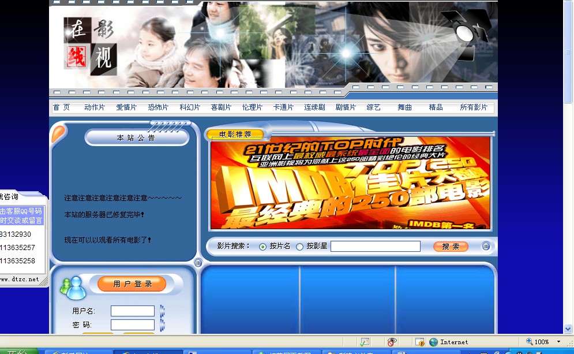The width and height of the screenshot is (574, 354).
Task: Go to the 爱情片 romance category
Action: pos(126,107)
